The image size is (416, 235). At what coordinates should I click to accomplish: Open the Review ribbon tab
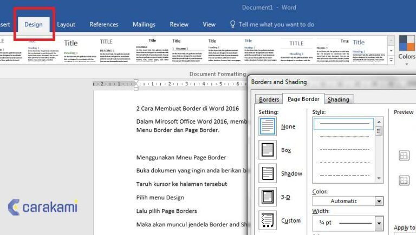179,24
